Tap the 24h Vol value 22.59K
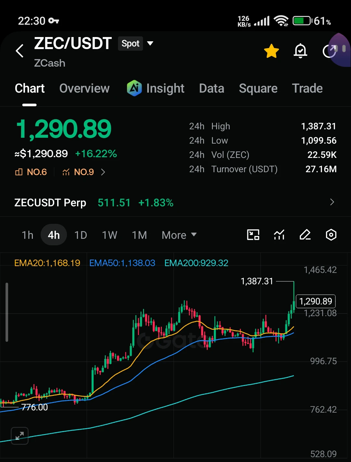351x462 pixels. coord(322,155)
